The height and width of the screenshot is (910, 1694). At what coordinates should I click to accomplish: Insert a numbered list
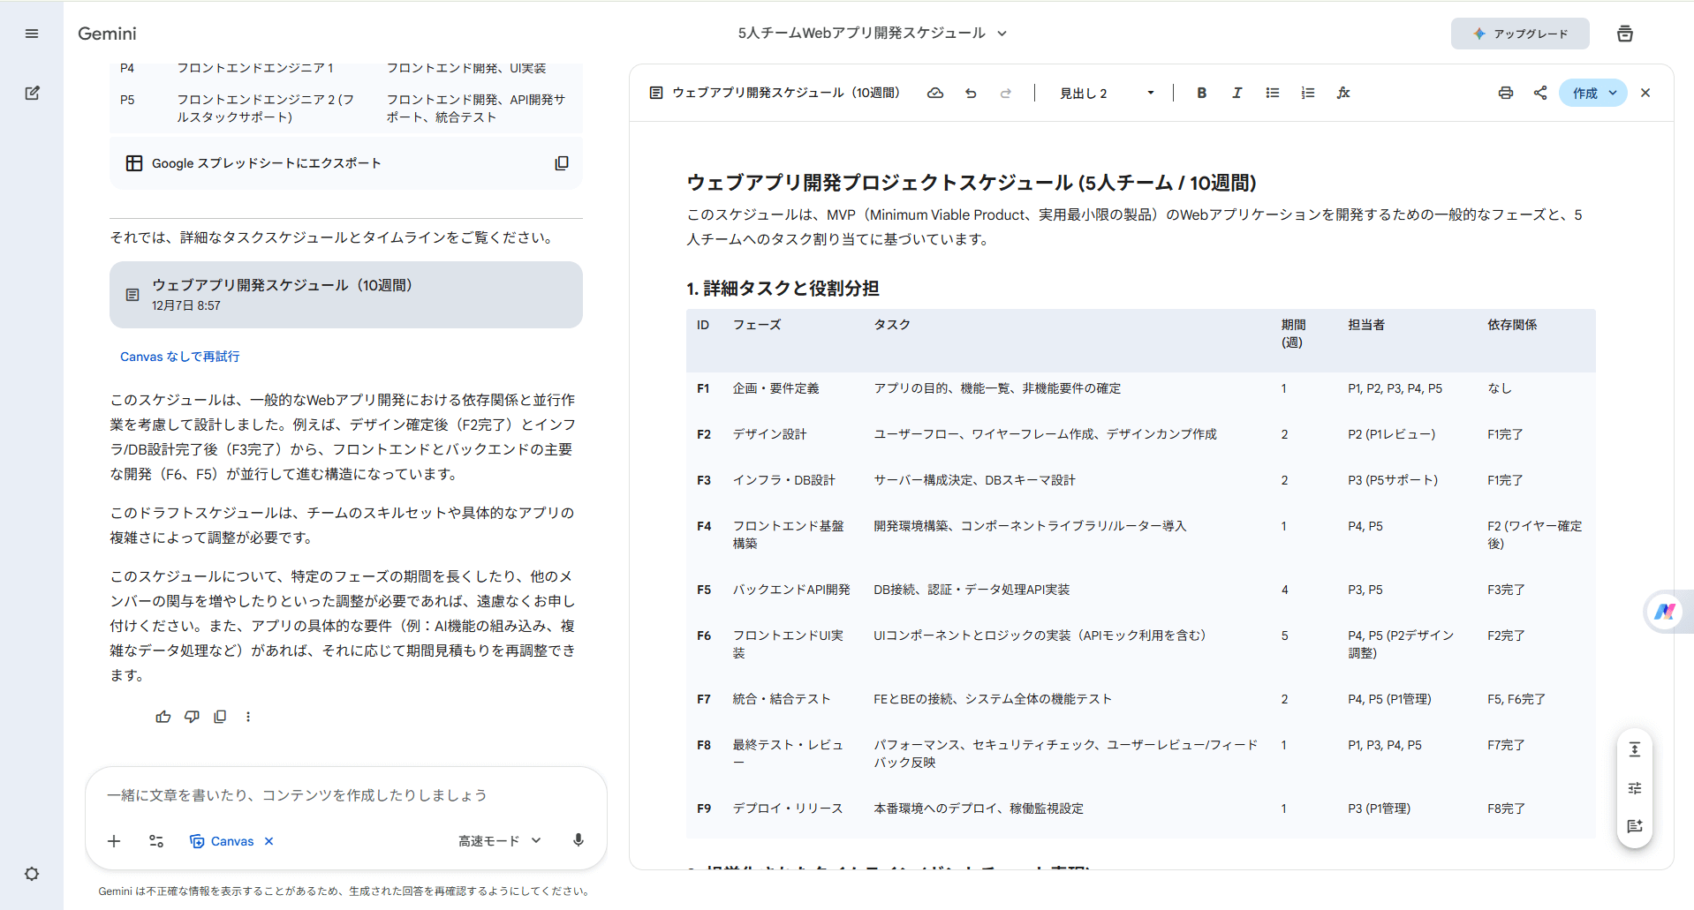pyautogui.click(x=1307, y=93)
